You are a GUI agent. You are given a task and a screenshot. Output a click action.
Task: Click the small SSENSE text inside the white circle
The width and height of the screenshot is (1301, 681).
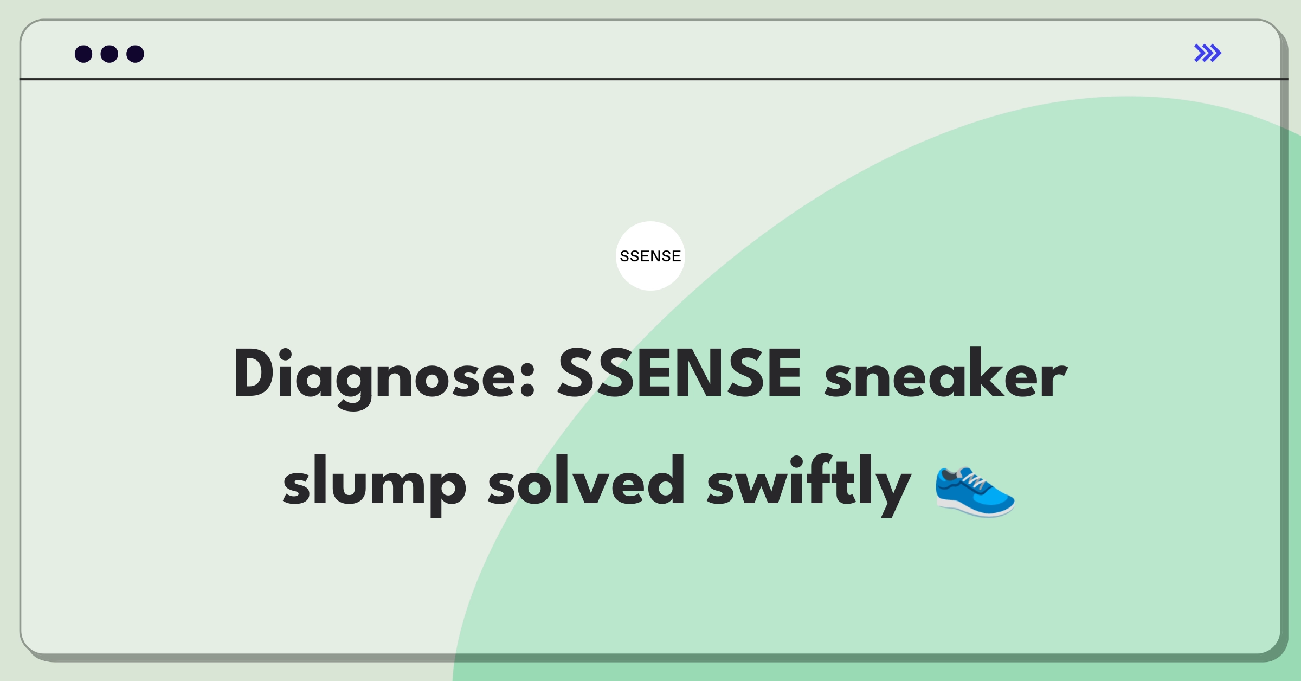tap(650, 256)
